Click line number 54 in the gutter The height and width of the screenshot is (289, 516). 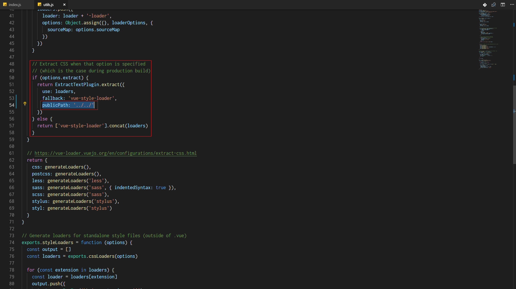pyautogui.click(x=12, y=105)
